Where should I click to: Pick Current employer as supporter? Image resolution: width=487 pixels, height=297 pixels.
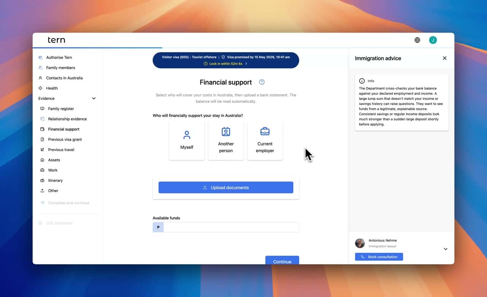[x=265, y=141]
